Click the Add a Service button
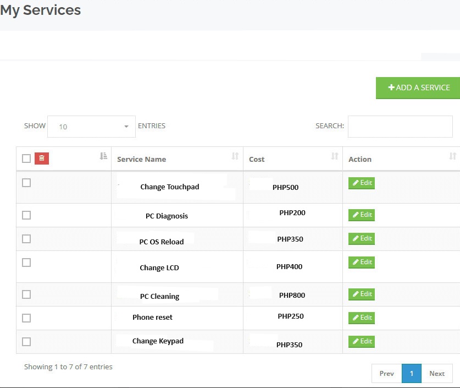 [x=418, y=88]
